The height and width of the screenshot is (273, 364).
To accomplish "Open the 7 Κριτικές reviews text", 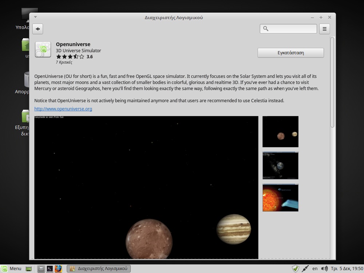I will [x=64, y=62].
